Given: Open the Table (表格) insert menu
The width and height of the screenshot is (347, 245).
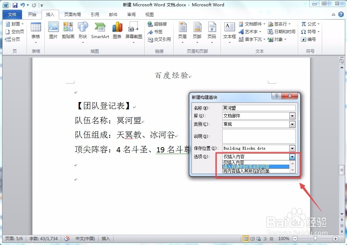Looking at the screenshot, I should pyautogui.click(x=36, y=33).
